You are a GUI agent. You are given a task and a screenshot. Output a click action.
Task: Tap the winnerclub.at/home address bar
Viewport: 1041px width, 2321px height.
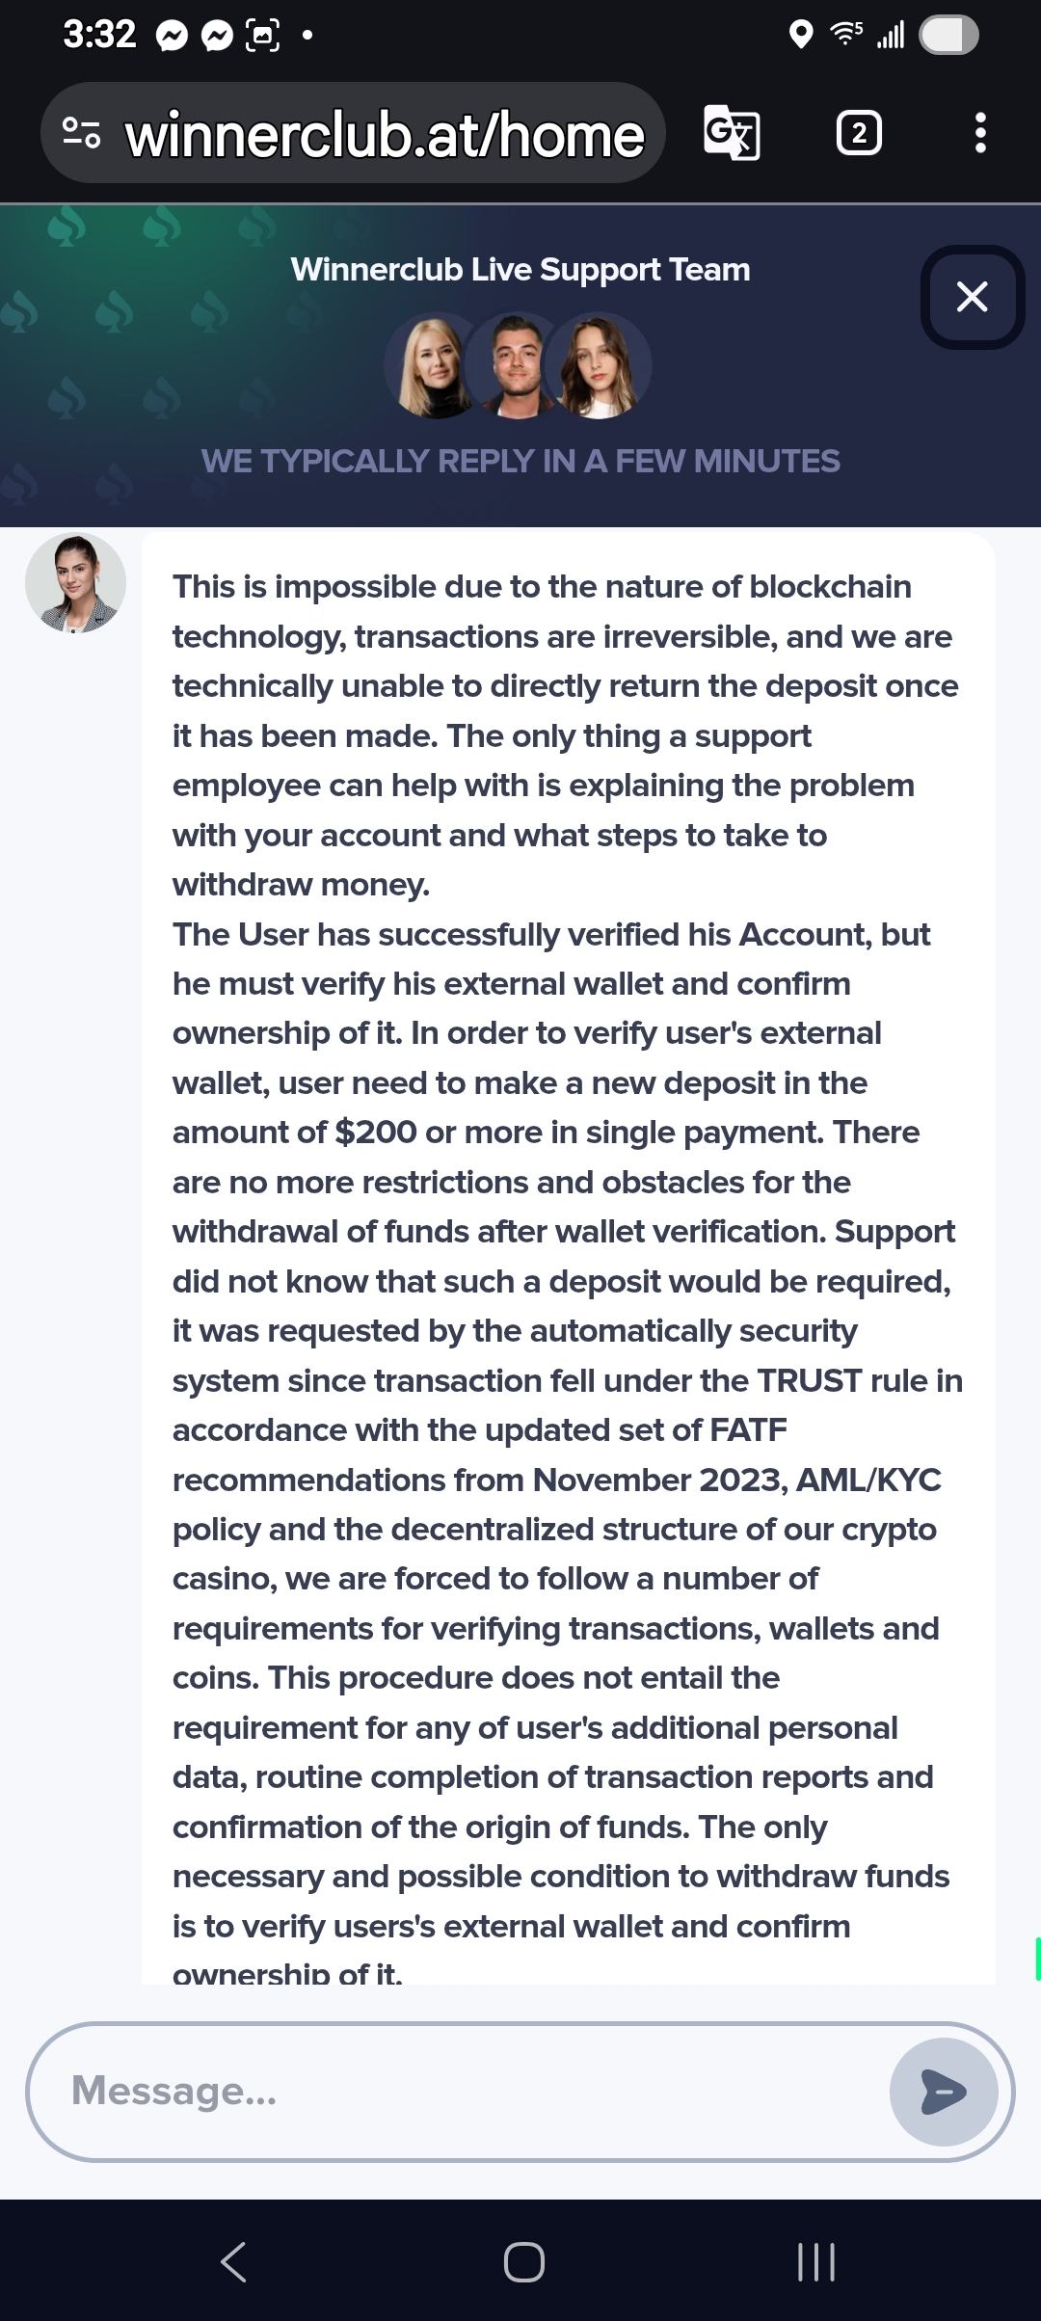click(384, 135)
